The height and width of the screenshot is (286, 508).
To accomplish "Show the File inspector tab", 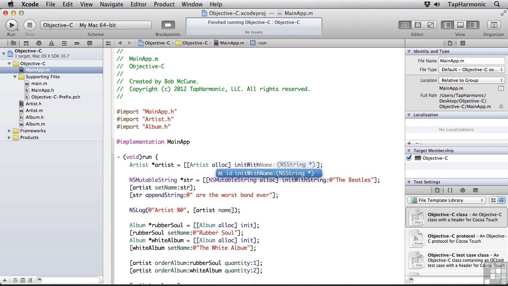I will [x=450, y=43].
